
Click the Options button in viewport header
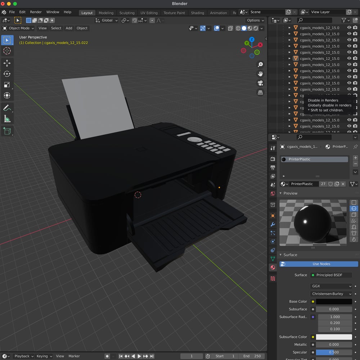255,20
